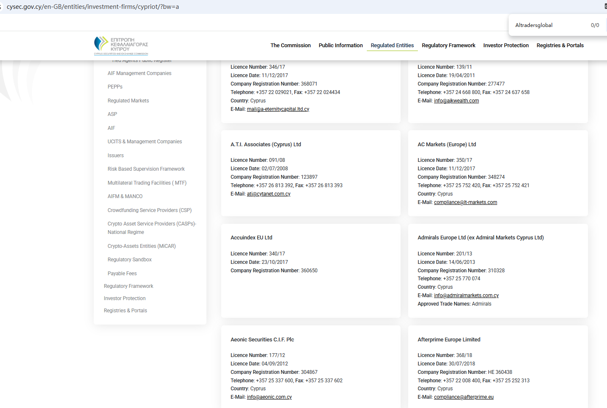Viewport: 607px width, 408px height.
Task: Click the info@ajkwealth.com email link
Action: click(456, 101)
